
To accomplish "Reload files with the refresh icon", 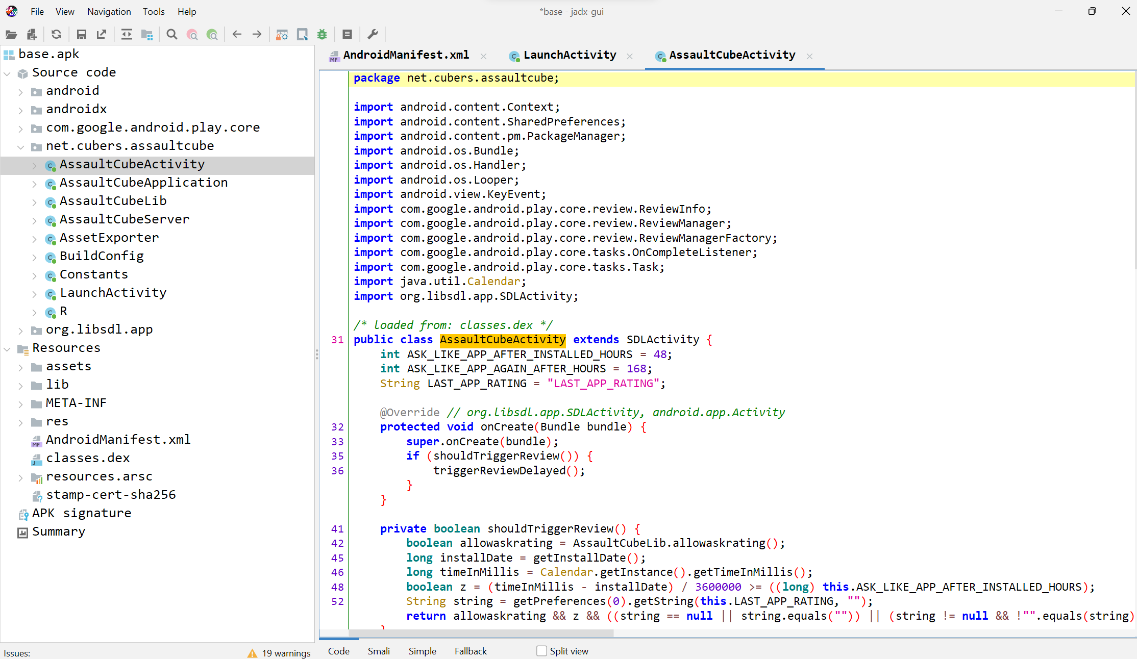I will (x=56, y=34).
